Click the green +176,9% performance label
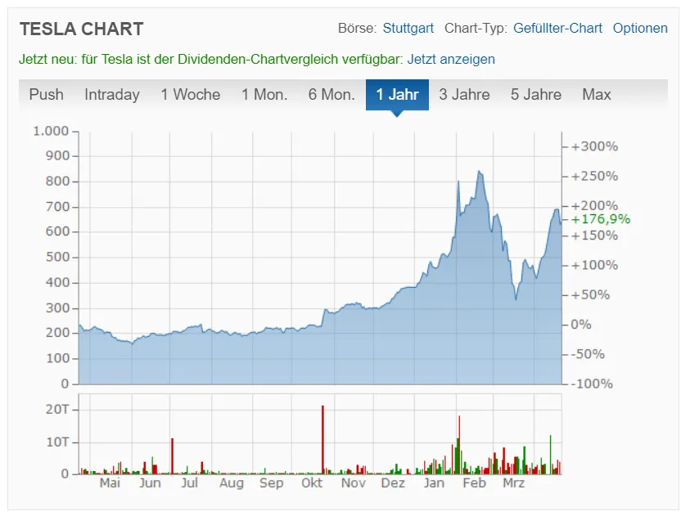This screenshot has width=690, height=525. (x=601, y=219)
